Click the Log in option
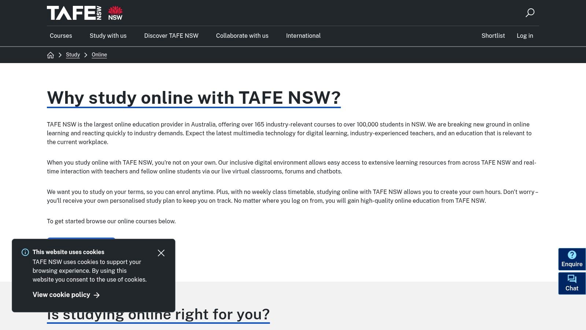 525,36
